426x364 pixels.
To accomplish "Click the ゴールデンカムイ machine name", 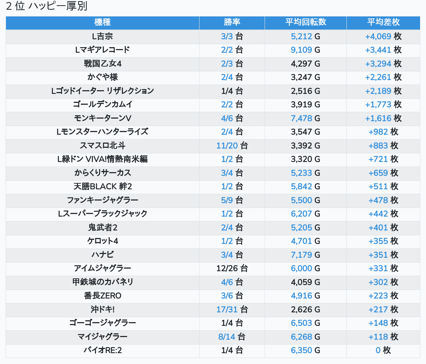I will click(x=102, y=104).
